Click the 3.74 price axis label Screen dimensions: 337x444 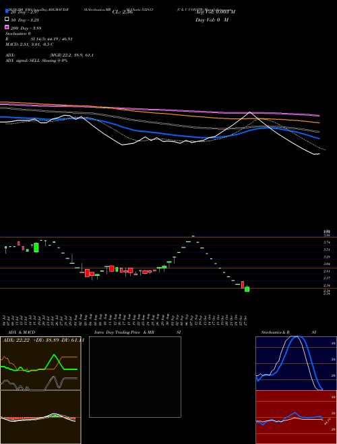tap(327, 242)
